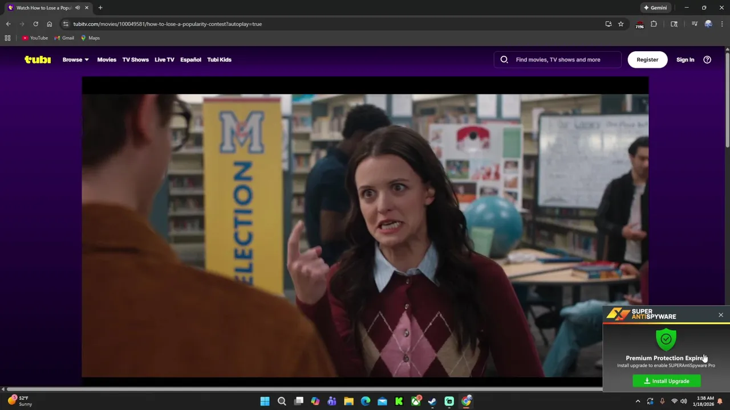Open the Chrome apps grid icon
Viewport: 730px width, 410px height.
(x=7, y=38)
